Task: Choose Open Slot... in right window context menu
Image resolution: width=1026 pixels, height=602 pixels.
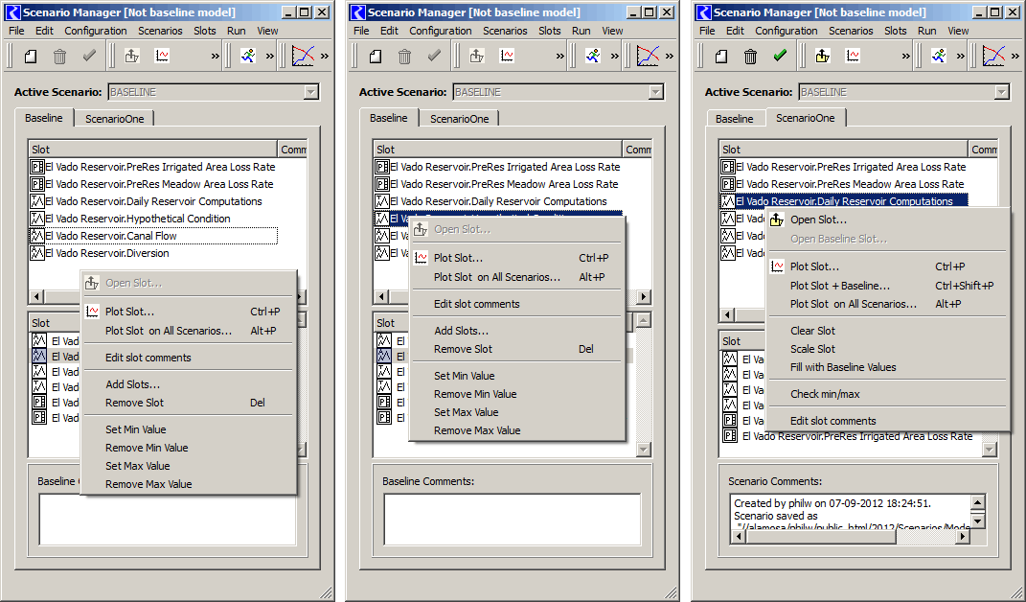Action: coord(887,220)
